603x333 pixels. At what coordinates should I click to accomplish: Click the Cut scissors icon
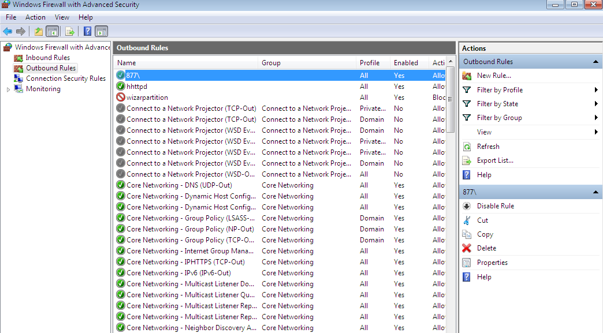467,220
